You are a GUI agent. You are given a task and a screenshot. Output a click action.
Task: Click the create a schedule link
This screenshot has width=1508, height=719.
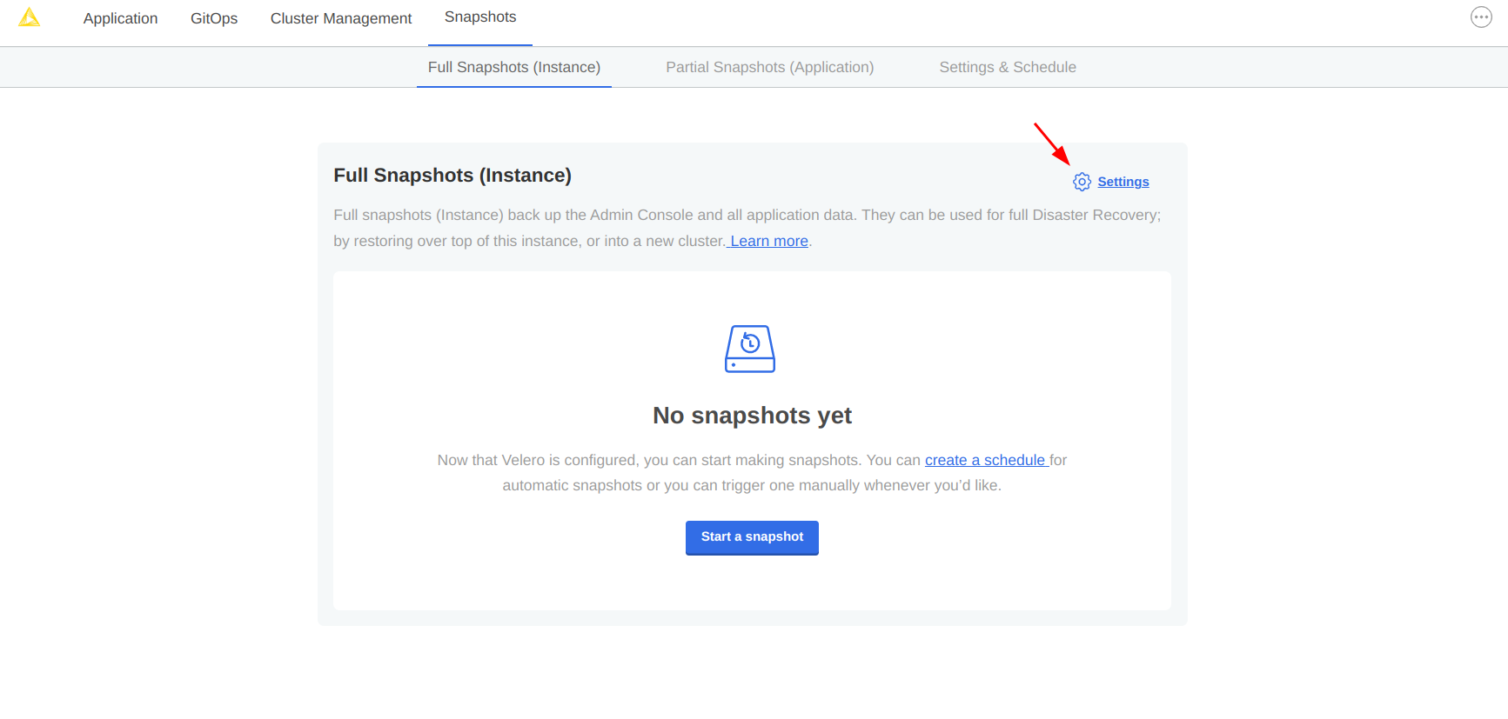(x=985, y=460)
